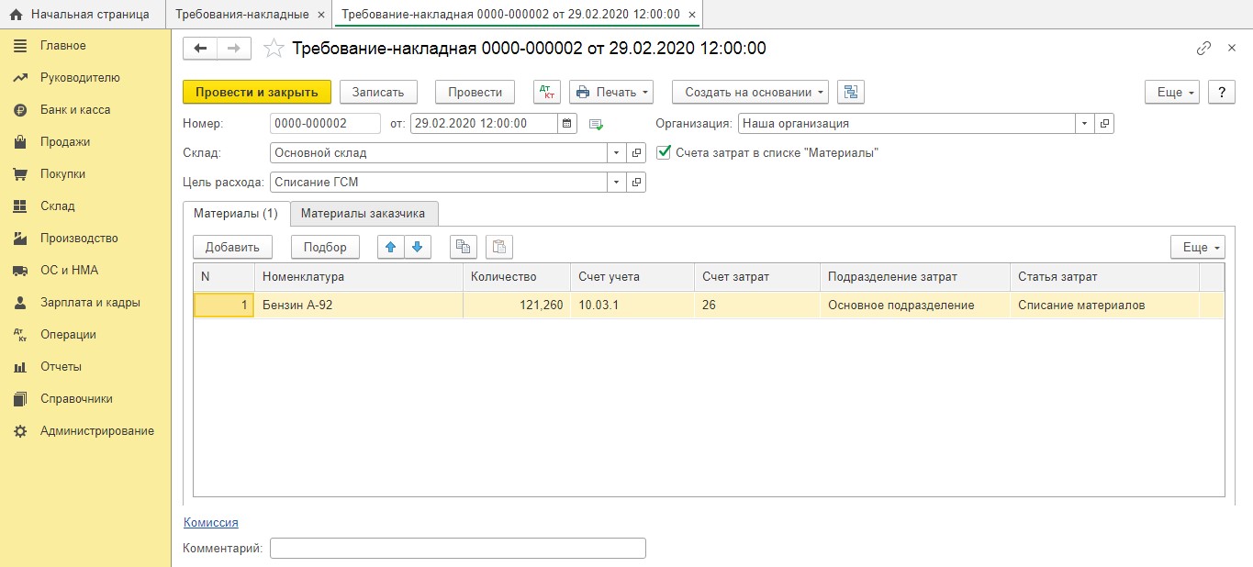Move row down with blue arrow
1253x567 pixels.
418,247
